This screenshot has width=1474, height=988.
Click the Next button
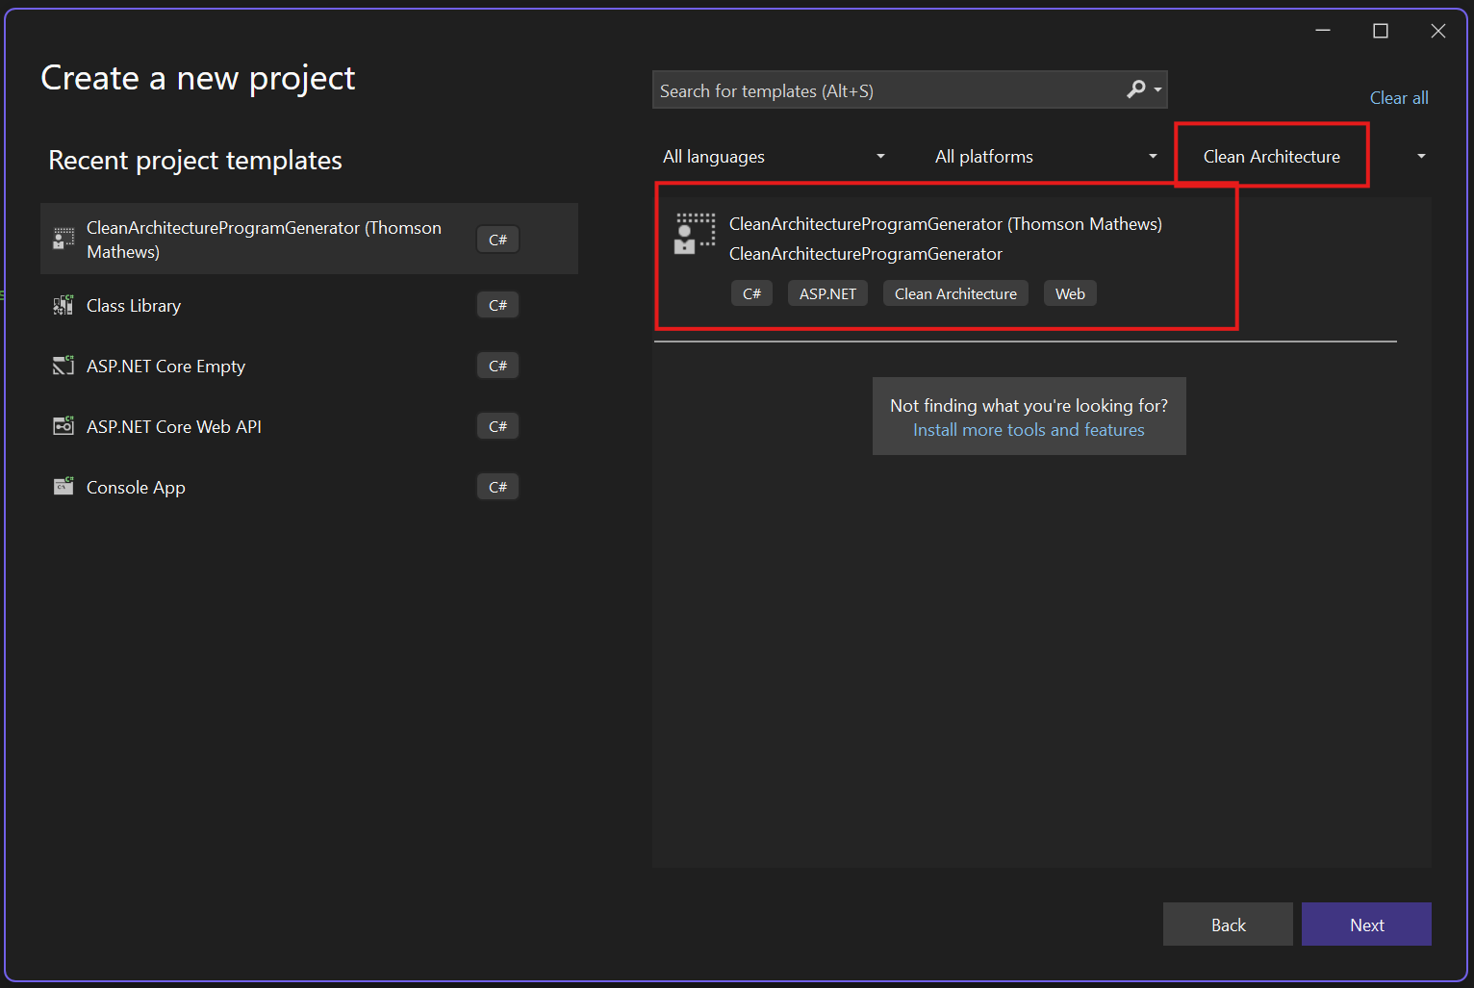click(x=1366, y=925)
